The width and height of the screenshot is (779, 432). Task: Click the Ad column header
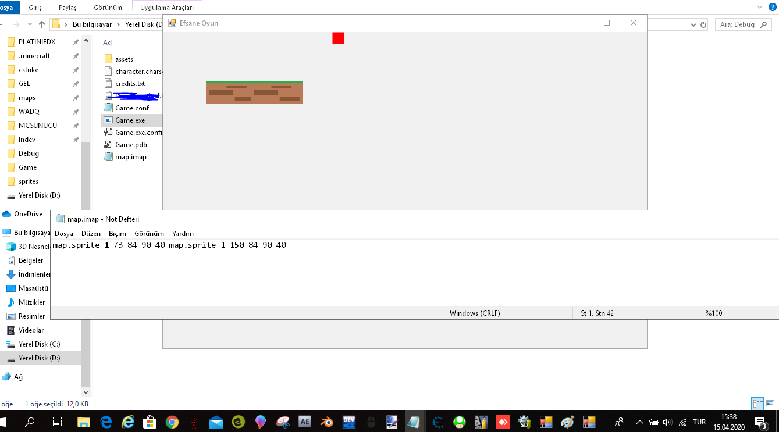click(107, 42)
